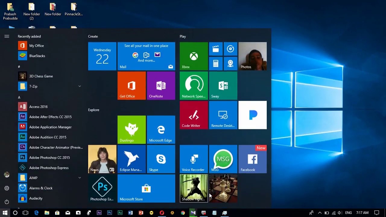Open the volume control in tray
Screen dimensions: 386x217
click(340, 213)
